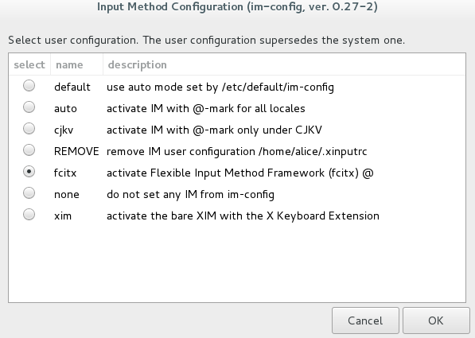Sort by the description column header
The image size is (475, 338).
click(x=284, y=64)
